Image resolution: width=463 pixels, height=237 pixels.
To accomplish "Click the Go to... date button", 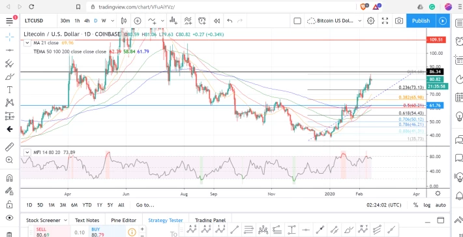I will [x=145, y=205].
